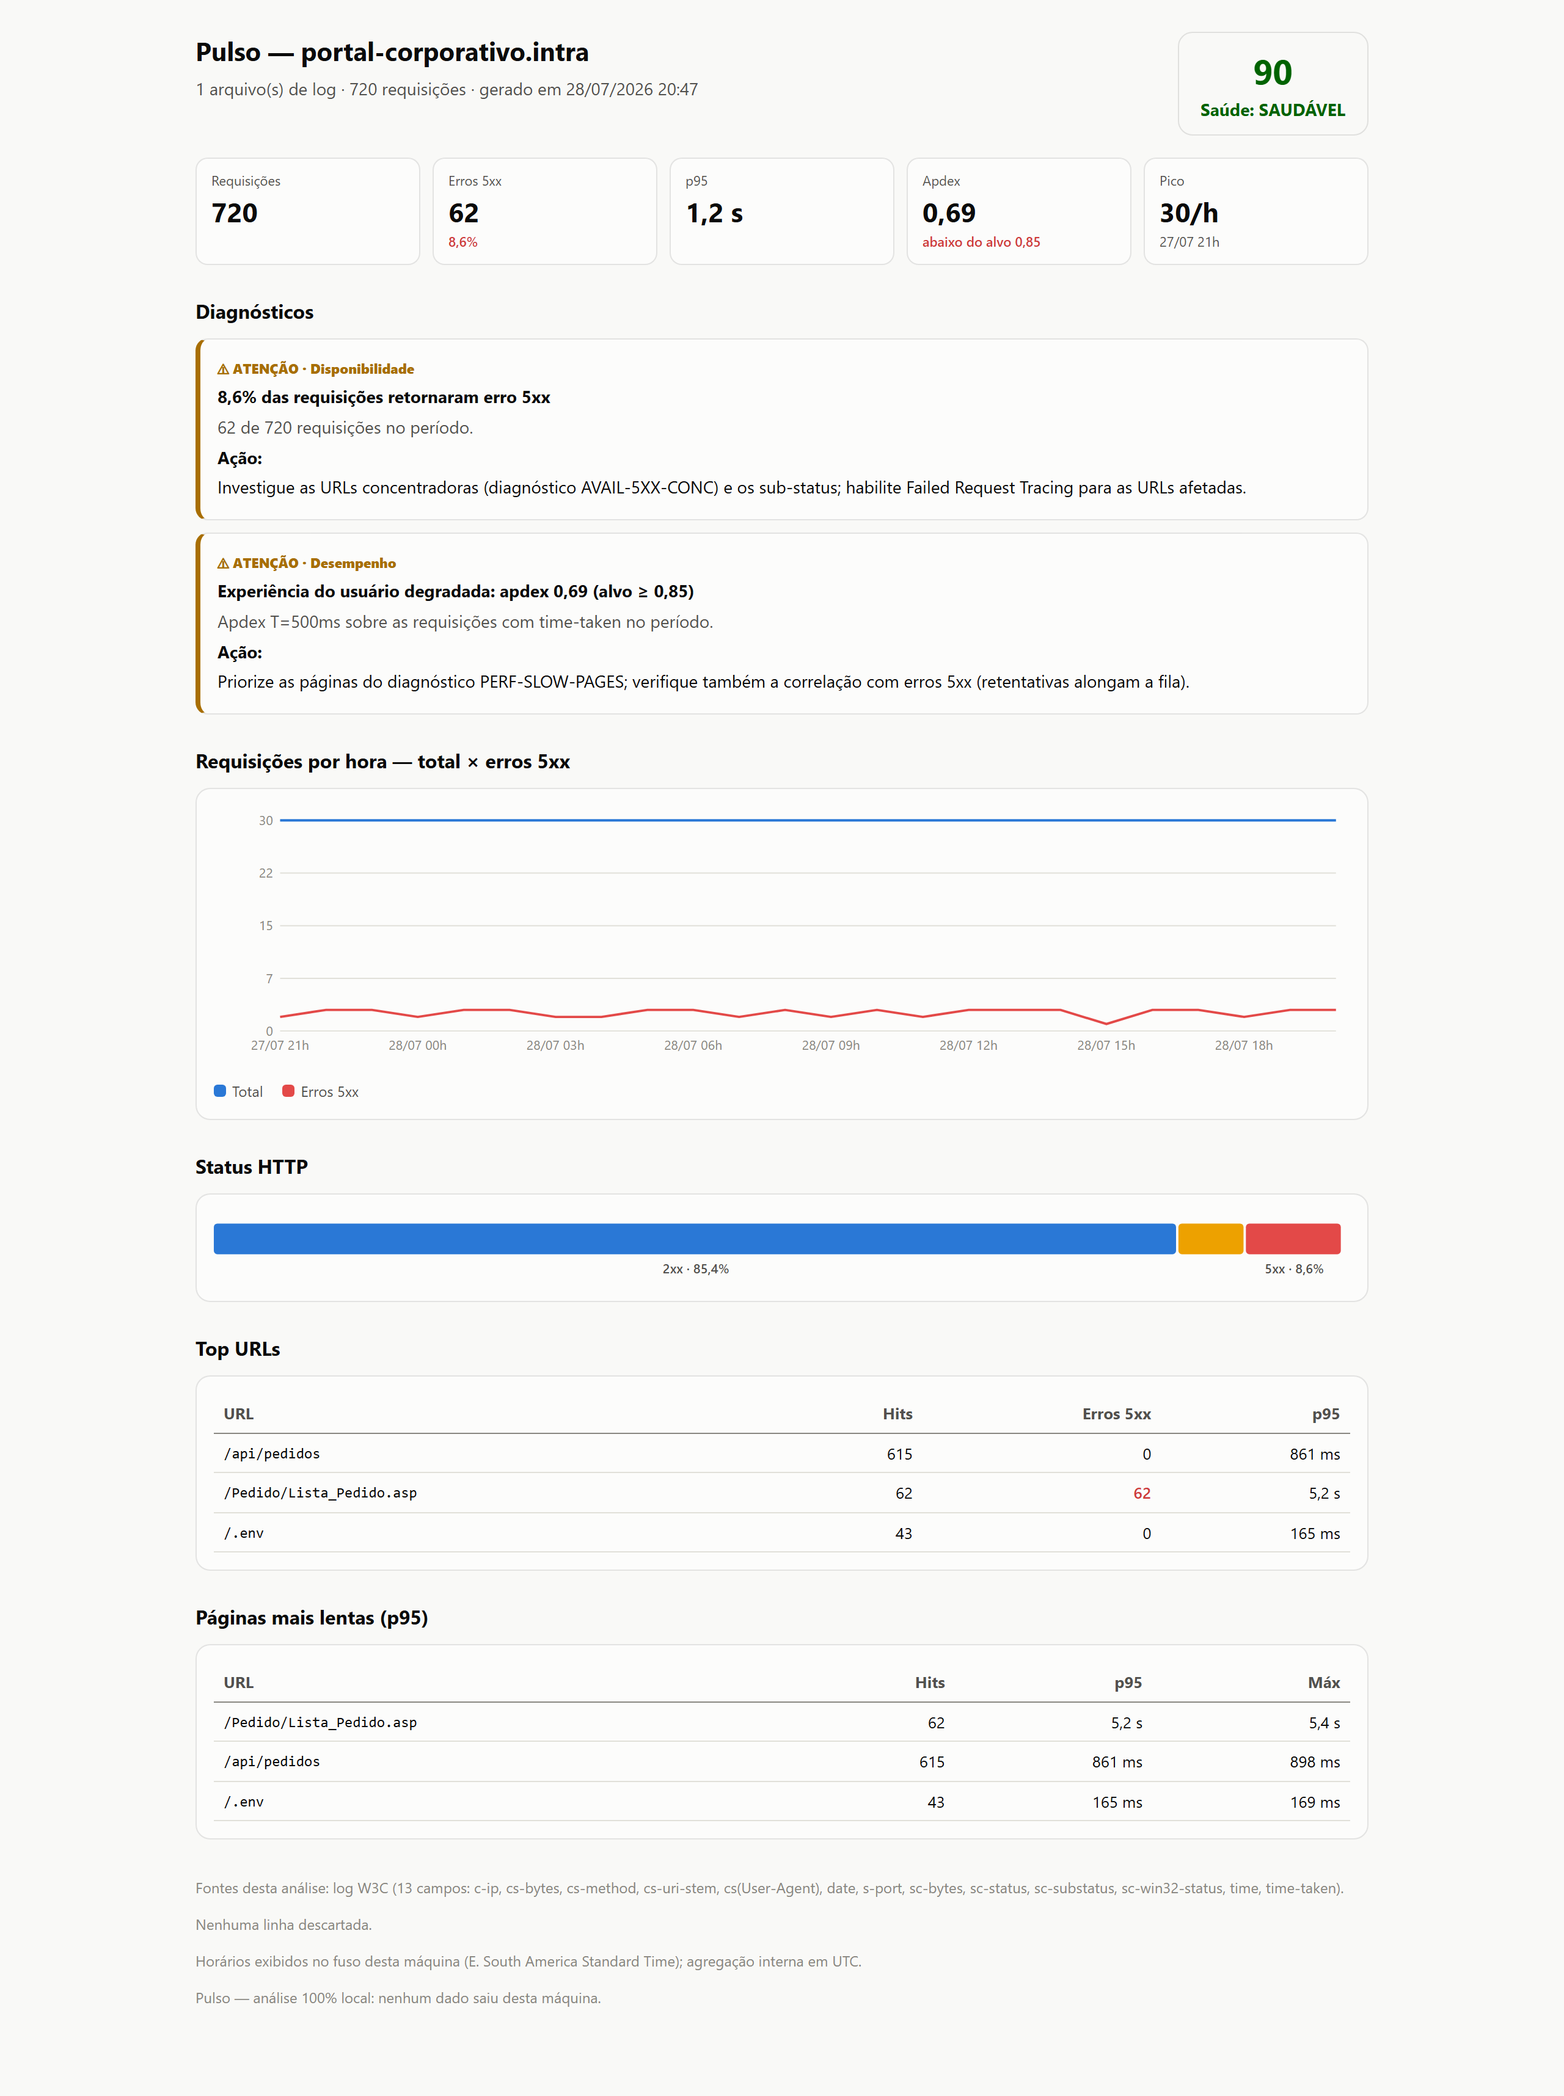Click the '5xx · 8,6%' label
The height and width of the screenshot is (2096, 1564).
pos(1294,1269)
